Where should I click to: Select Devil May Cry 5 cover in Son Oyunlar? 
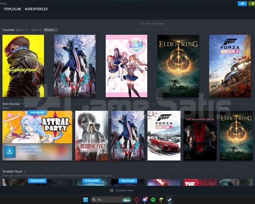[x=128, y=136]
